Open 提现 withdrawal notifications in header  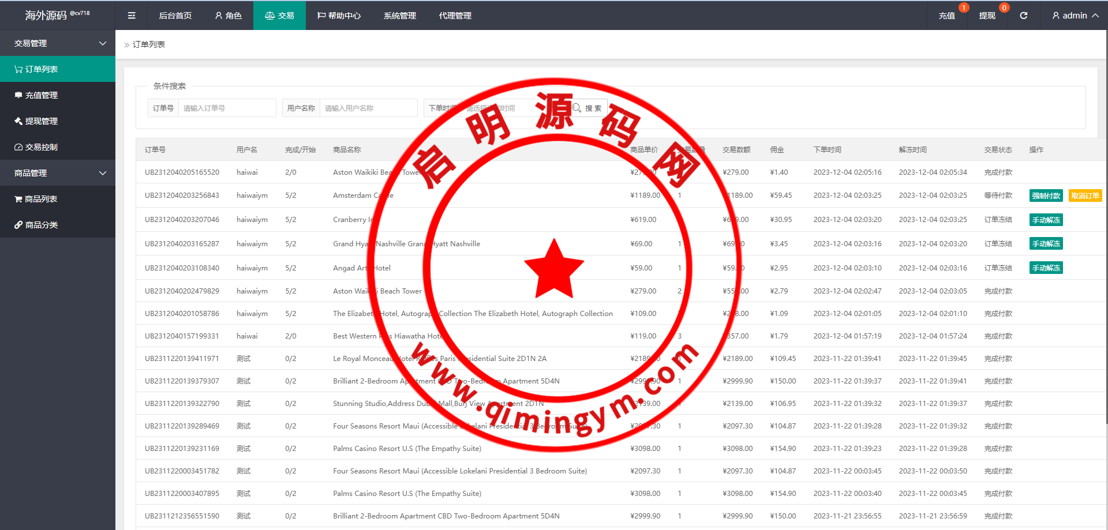pyautogui.click(x=987, y=16)
